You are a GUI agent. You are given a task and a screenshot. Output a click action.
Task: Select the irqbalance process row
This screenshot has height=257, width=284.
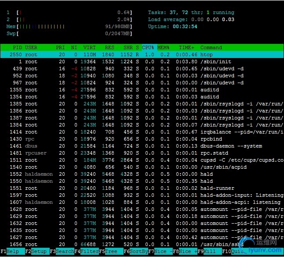[x=142, y=132]
